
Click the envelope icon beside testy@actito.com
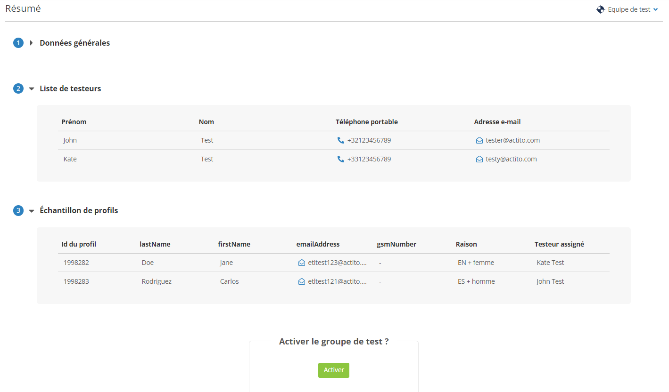click(479, 159)
